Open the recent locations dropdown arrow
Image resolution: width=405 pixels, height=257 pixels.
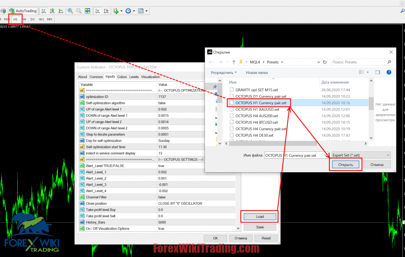[227, 62]
